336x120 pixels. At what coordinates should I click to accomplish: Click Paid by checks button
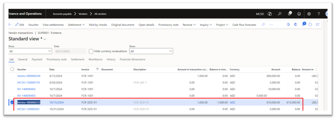(98, 25)
